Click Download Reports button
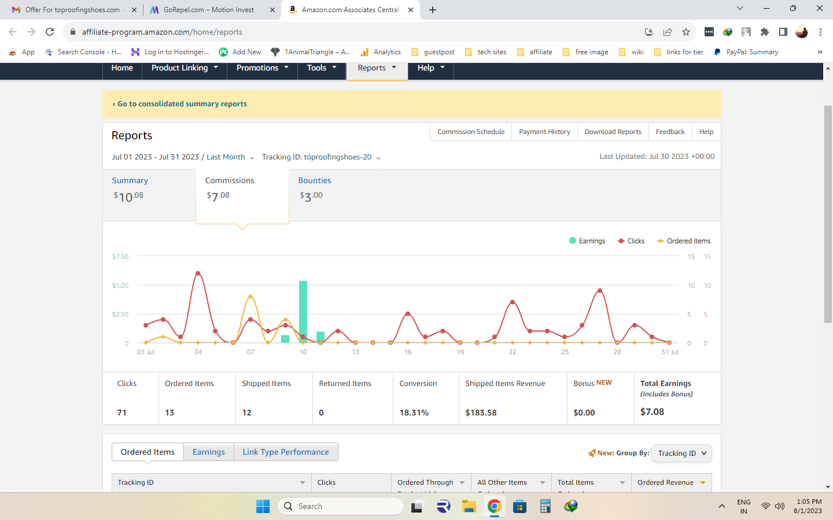833x520 pixels. (x=613, y=132)
